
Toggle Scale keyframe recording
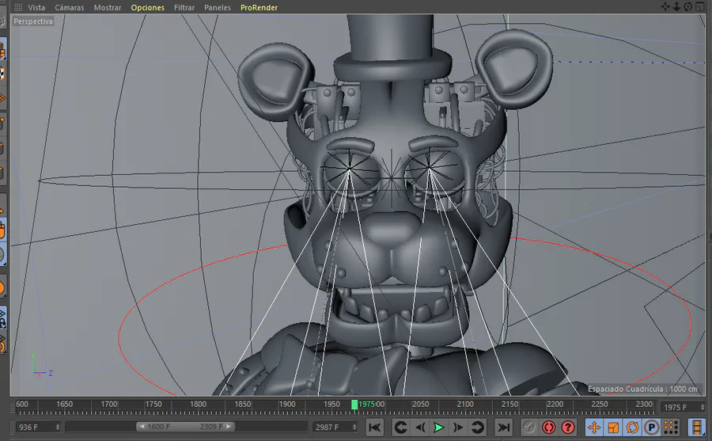(613, 428)
